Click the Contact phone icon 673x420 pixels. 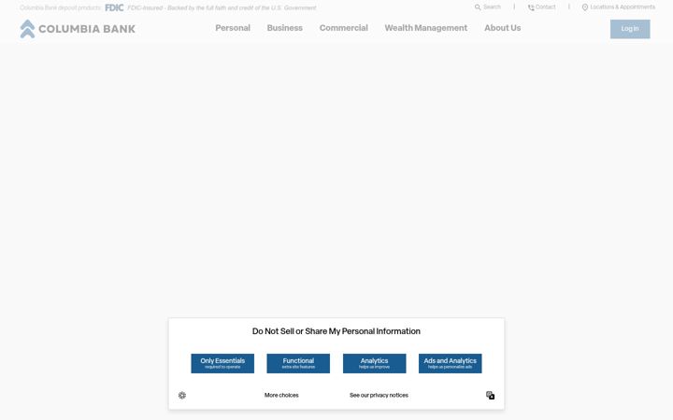click(x=531, y=7)
